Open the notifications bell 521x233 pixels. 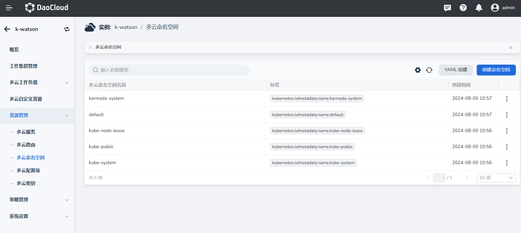(x=479, y=8)
